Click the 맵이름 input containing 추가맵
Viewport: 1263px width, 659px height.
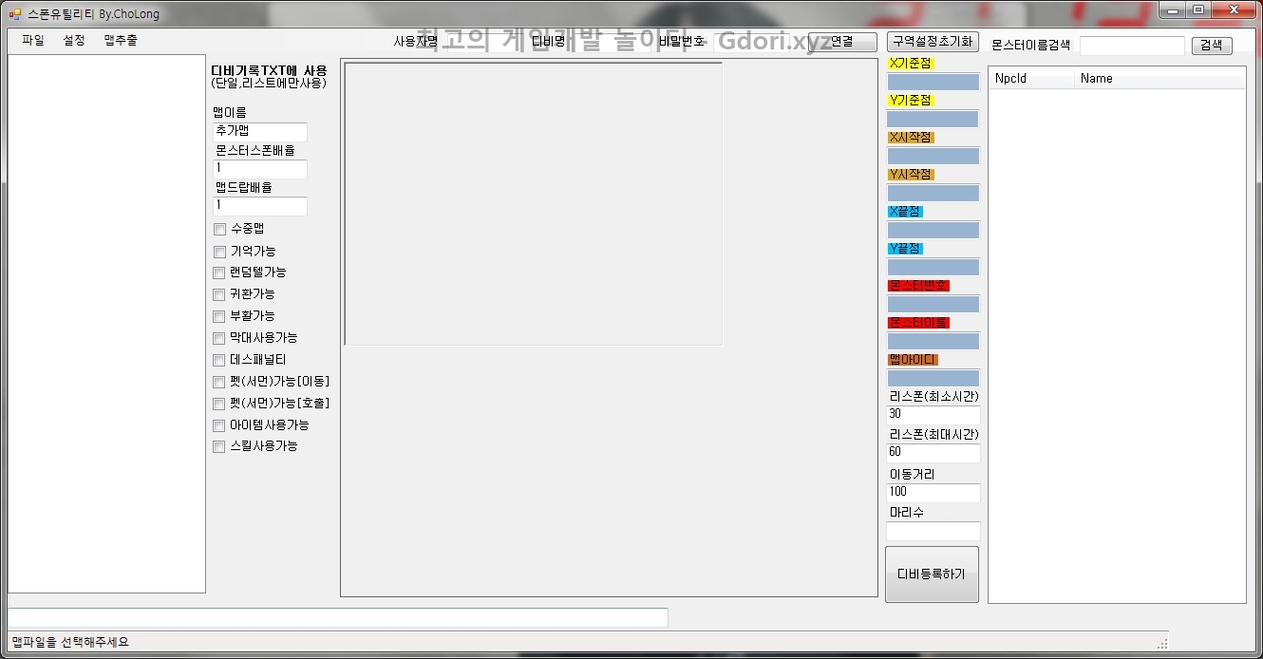pos(259,132)
